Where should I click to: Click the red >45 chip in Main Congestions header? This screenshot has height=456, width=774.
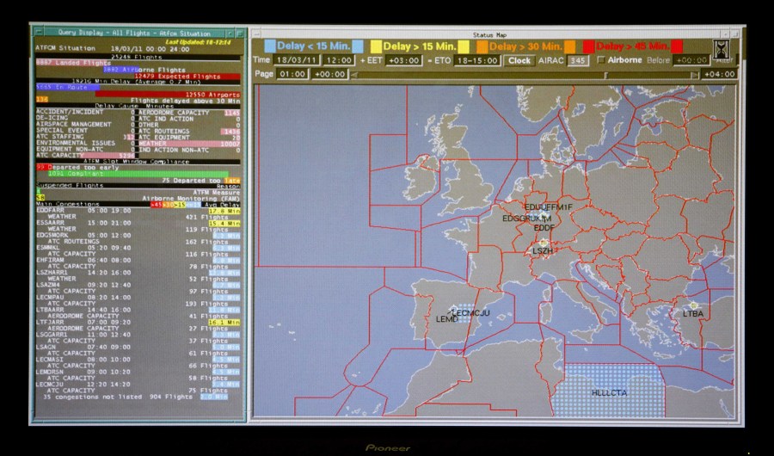(x=157, y=205)
